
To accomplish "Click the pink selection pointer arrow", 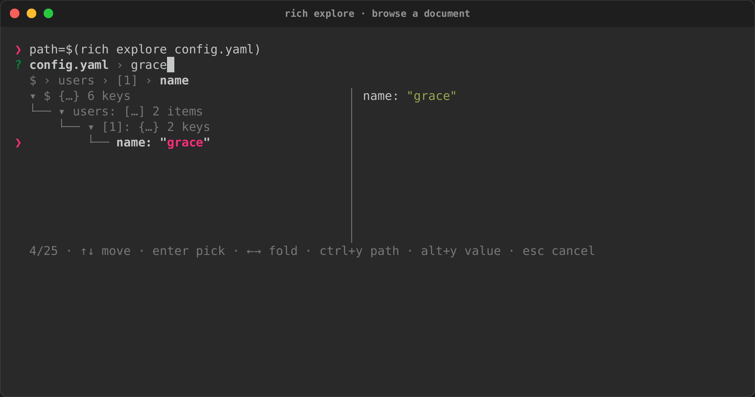I will 18,143.
